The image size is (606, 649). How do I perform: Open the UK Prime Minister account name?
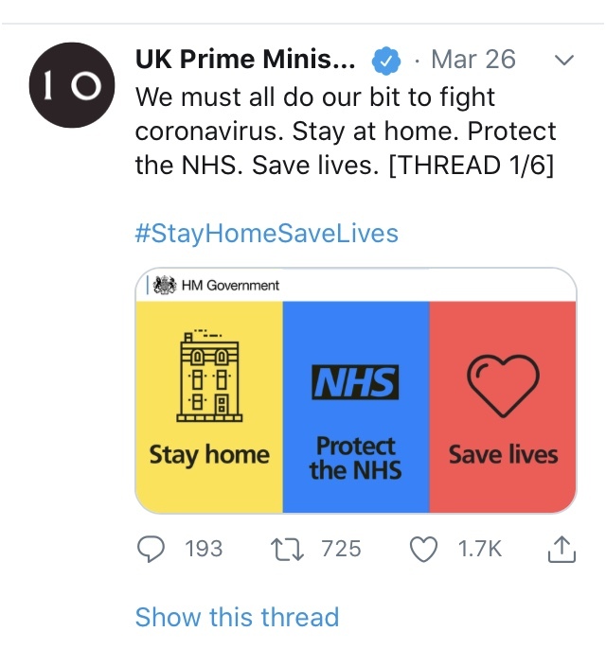click(x=246, y=60)
